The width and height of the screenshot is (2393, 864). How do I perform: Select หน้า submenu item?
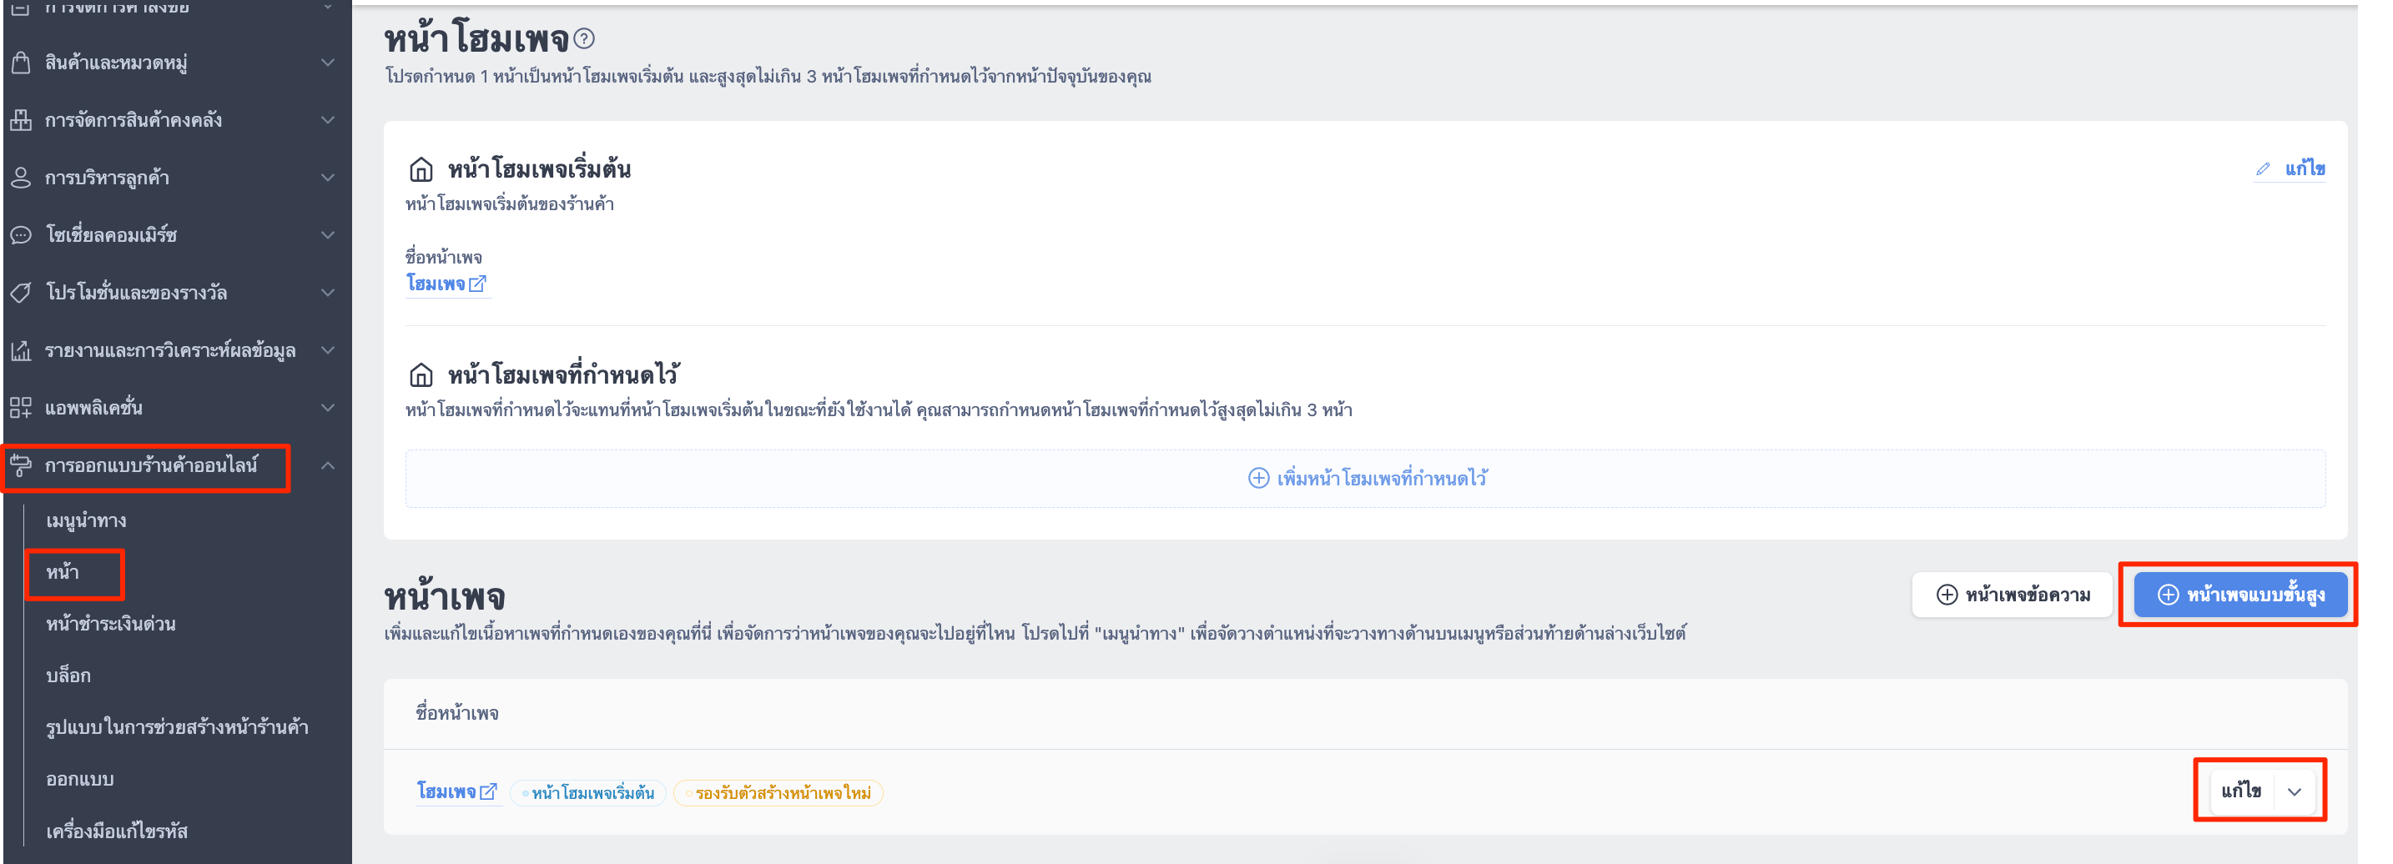click(63, 573)
